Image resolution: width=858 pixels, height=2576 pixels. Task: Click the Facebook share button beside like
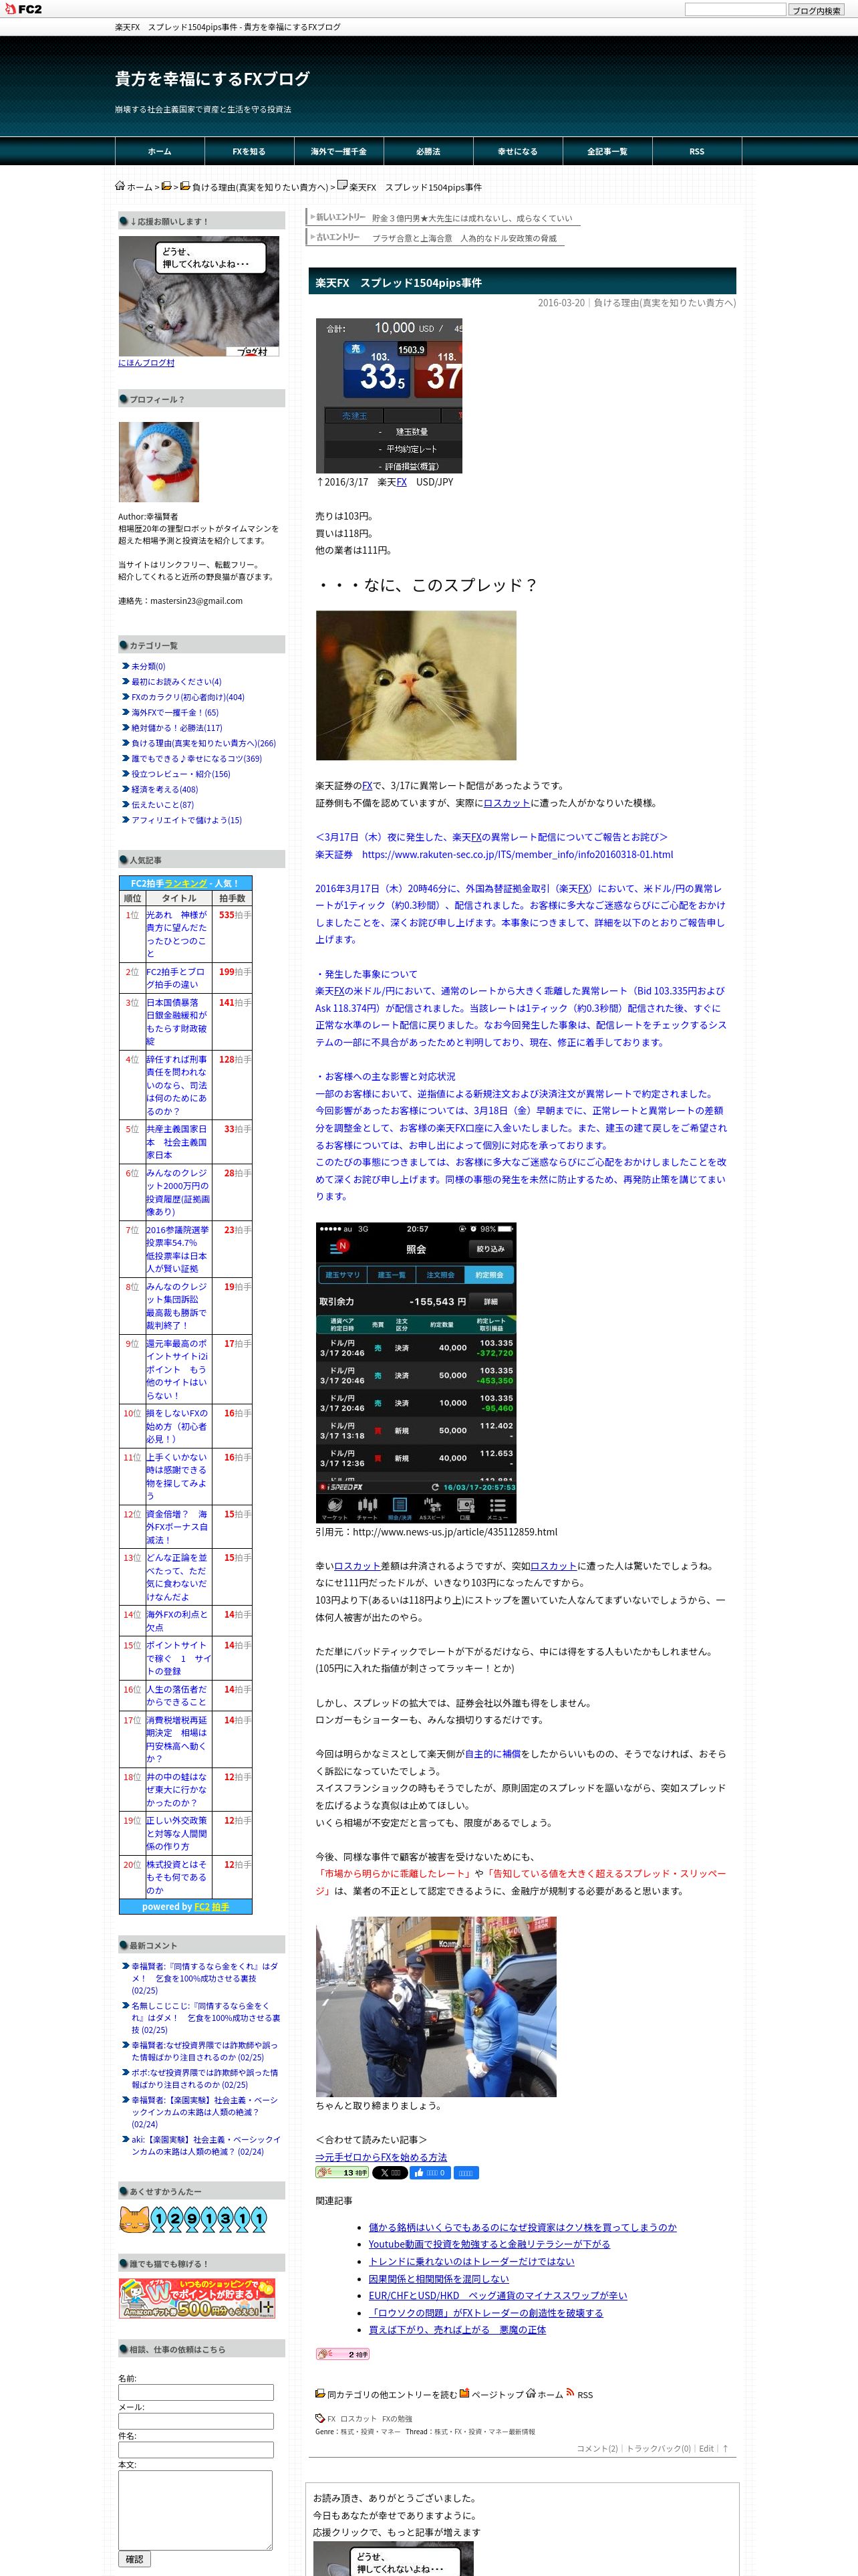(466, 2173)
